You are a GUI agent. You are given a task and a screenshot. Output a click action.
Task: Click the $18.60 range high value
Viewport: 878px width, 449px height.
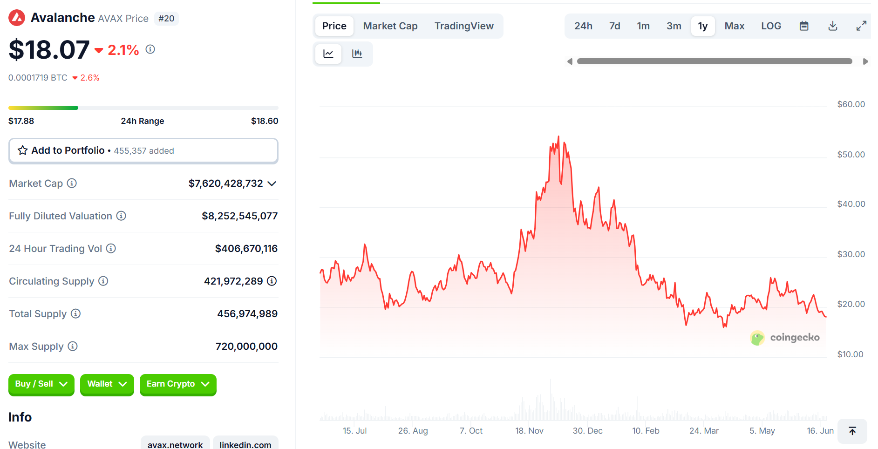click(265, 121)
